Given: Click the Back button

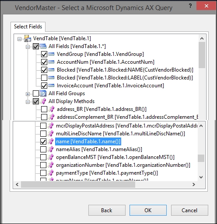Looking at the screenshot, I should pyautogui.click(x=107, y=210).
